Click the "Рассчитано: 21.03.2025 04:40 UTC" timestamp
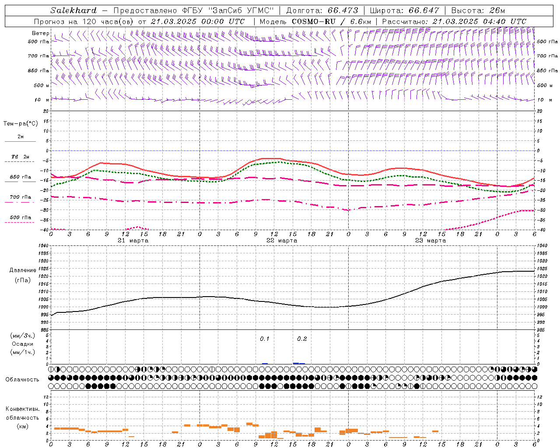This screenshot has height=448, width=560. click(454, 21)
